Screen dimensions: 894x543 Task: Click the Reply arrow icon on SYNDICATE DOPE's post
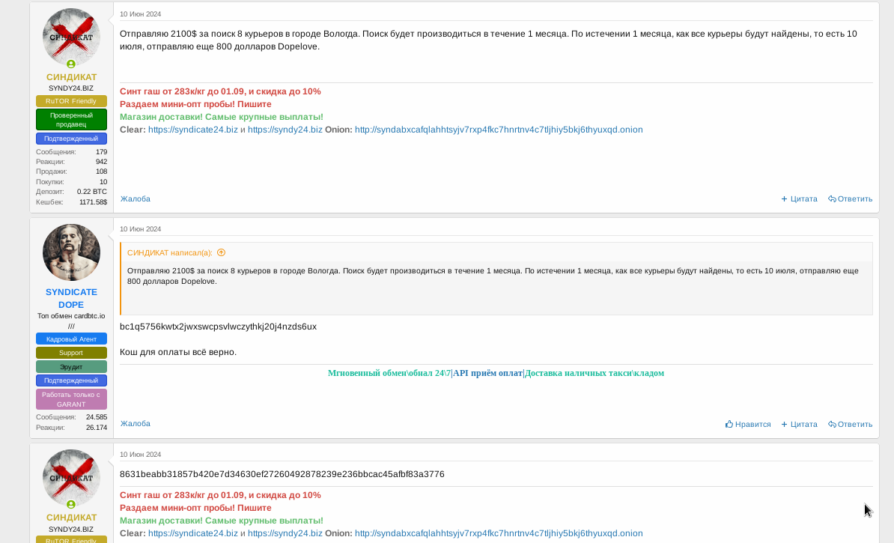[832, 424]
